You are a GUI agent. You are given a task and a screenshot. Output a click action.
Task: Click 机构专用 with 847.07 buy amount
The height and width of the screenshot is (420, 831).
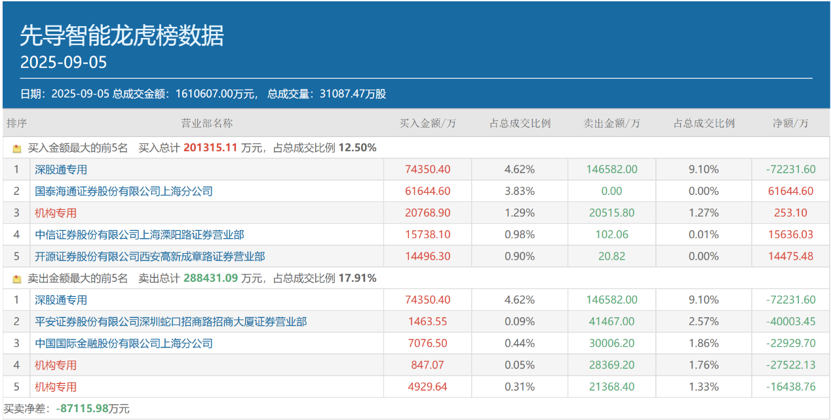[x=56, y=364]
